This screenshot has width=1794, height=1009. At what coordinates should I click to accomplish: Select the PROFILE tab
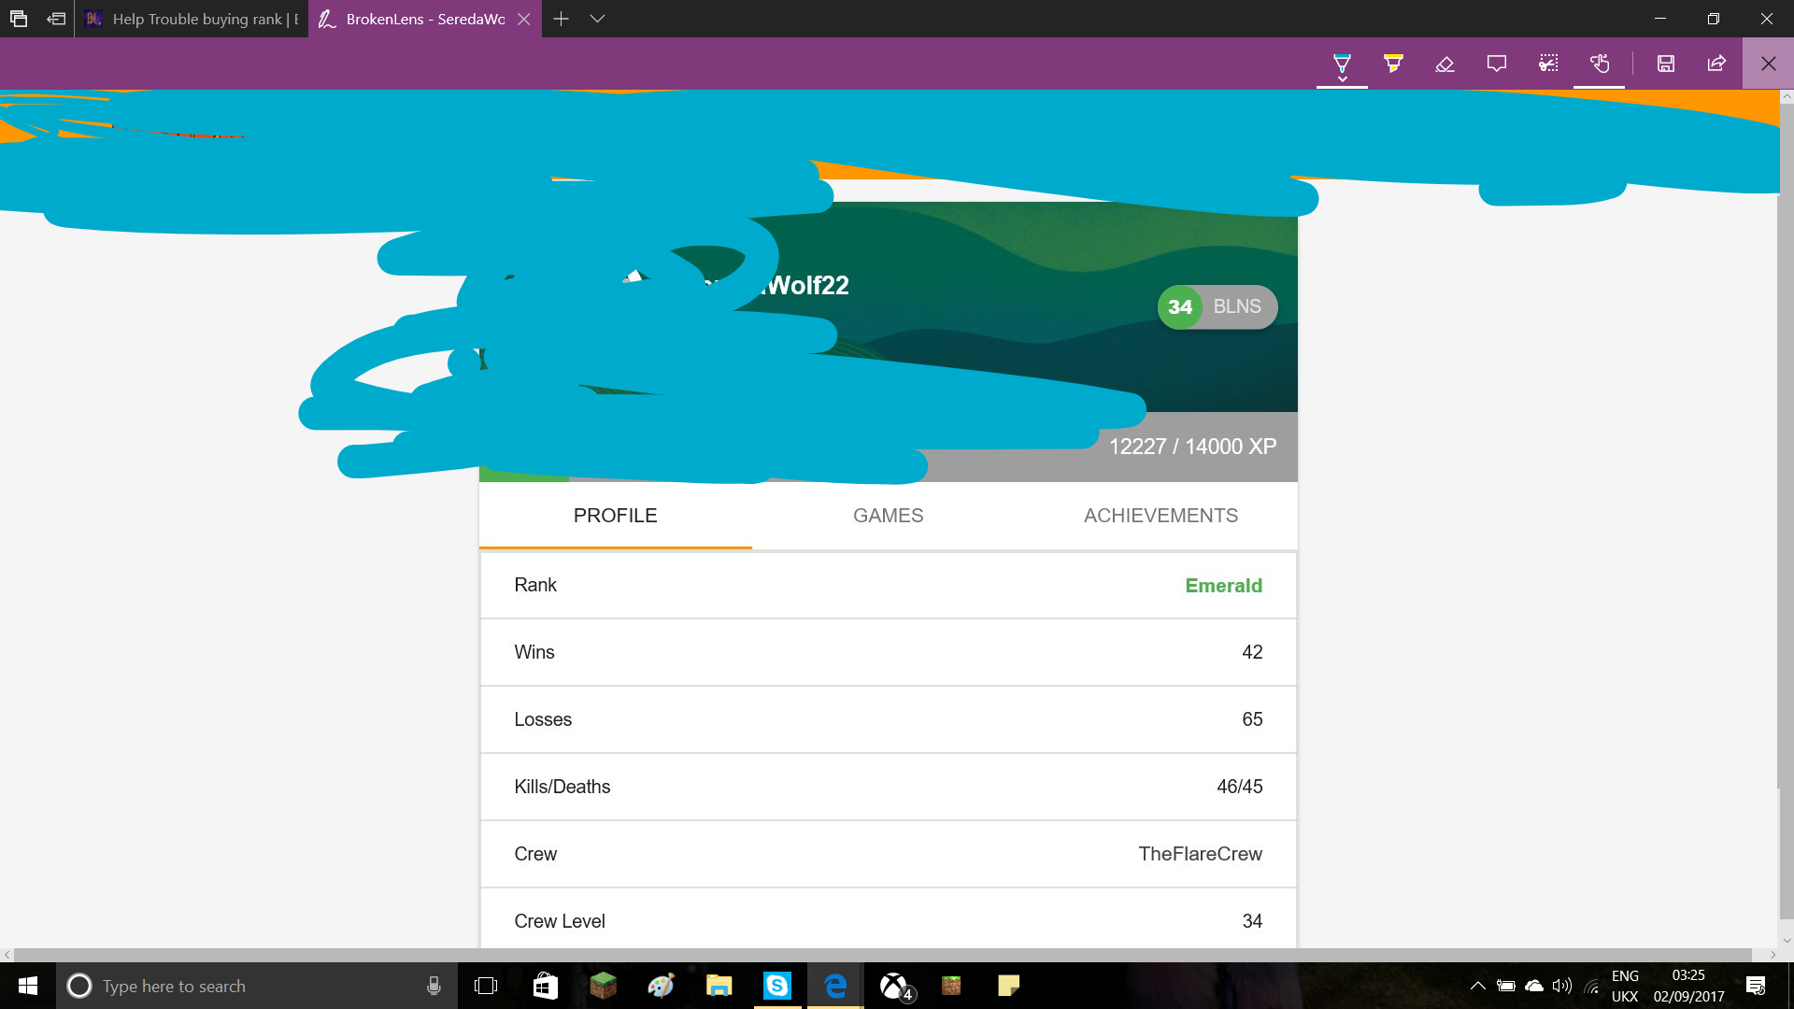(615, 516)
